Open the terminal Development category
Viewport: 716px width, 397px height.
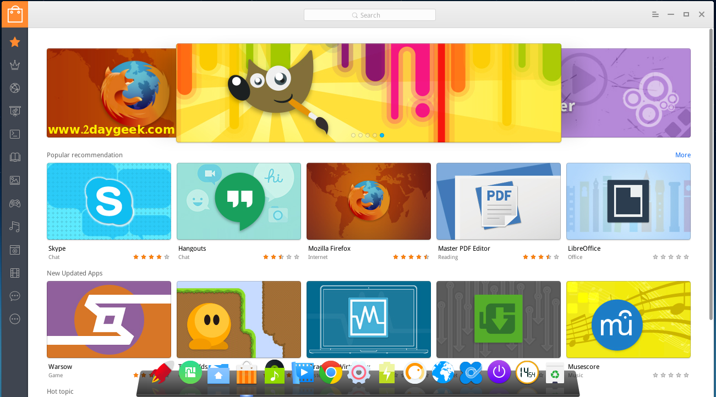click(15, 134)
